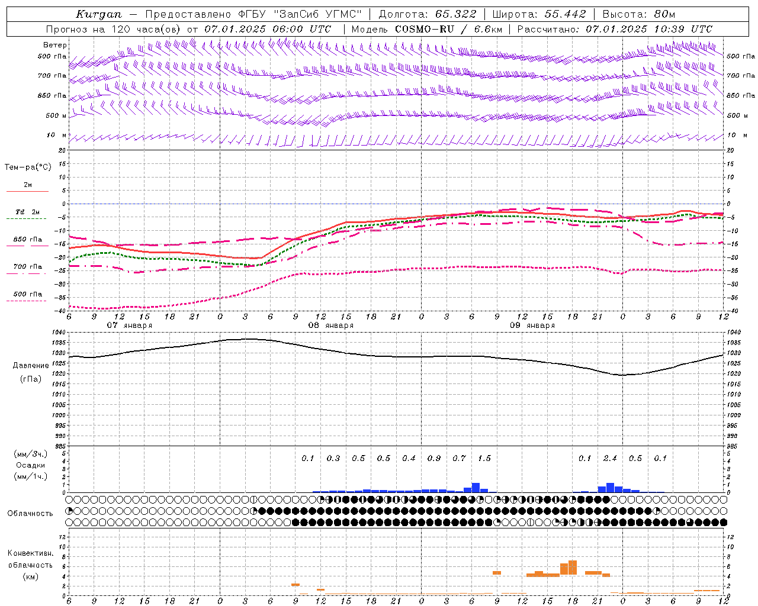Image resolution: width=758 pixels, height=606 pixels.
Task: Click the 3-hour precipitation value "0.9"
Action: pos(434,458)
